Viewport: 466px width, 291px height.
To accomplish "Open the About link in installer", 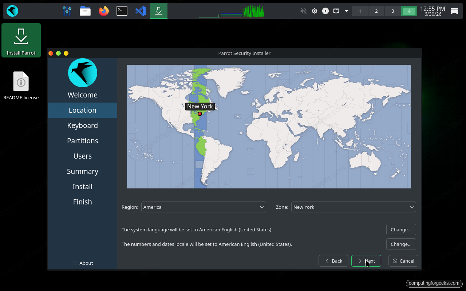I will (83, 263).
